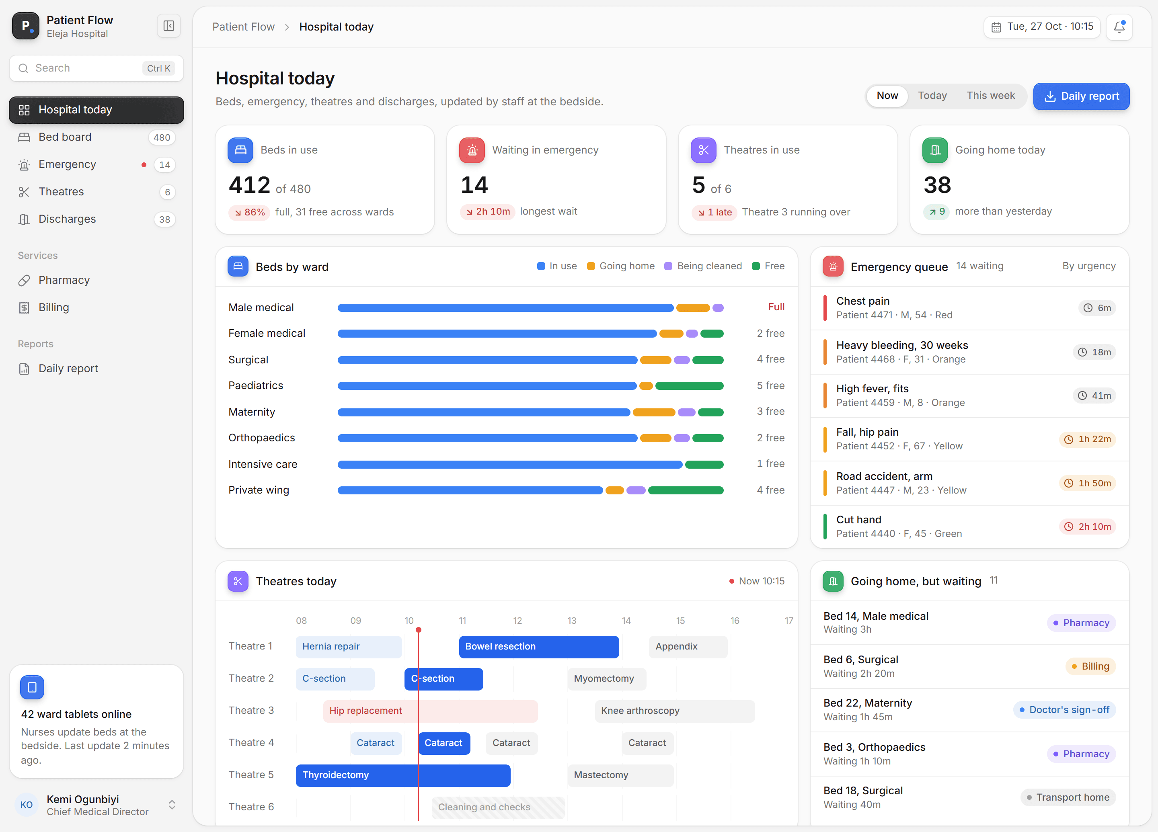This screenshot has height=832, width=1158.
Task: Click the Beds by ward header icon
Action: pyautogui.click(x=238, y=266)
